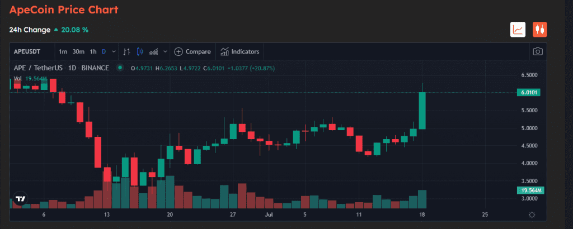Select the 1m interval
The height and width of the screenshot is (229, 573).
63,51
